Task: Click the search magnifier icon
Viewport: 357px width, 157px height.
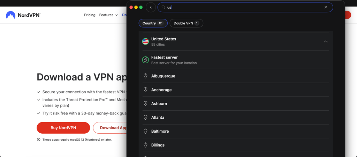Action: click(163, 7)
